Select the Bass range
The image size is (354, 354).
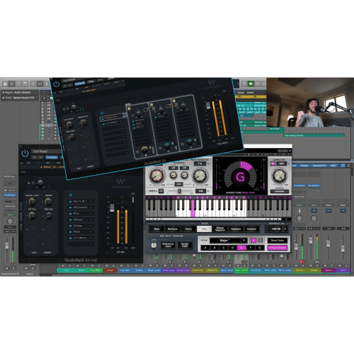coord(156,229)
